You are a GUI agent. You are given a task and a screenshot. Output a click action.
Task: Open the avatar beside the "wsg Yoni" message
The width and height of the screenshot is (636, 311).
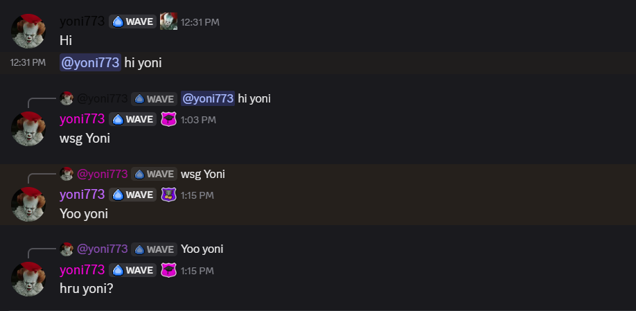(28, 129)
